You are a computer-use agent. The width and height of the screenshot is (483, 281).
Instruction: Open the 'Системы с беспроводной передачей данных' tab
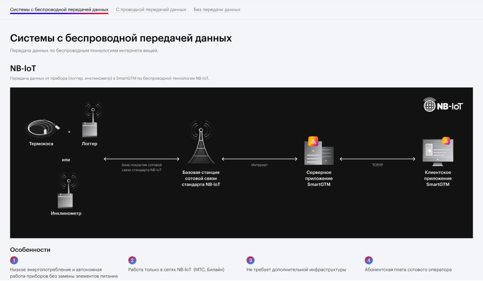pyautogui.click(x=59, y=10)
